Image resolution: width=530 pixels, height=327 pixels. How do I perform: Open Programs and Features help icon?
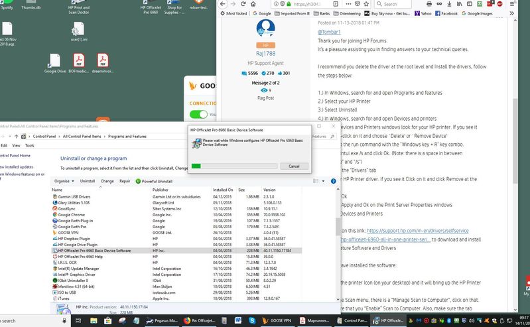333,181
